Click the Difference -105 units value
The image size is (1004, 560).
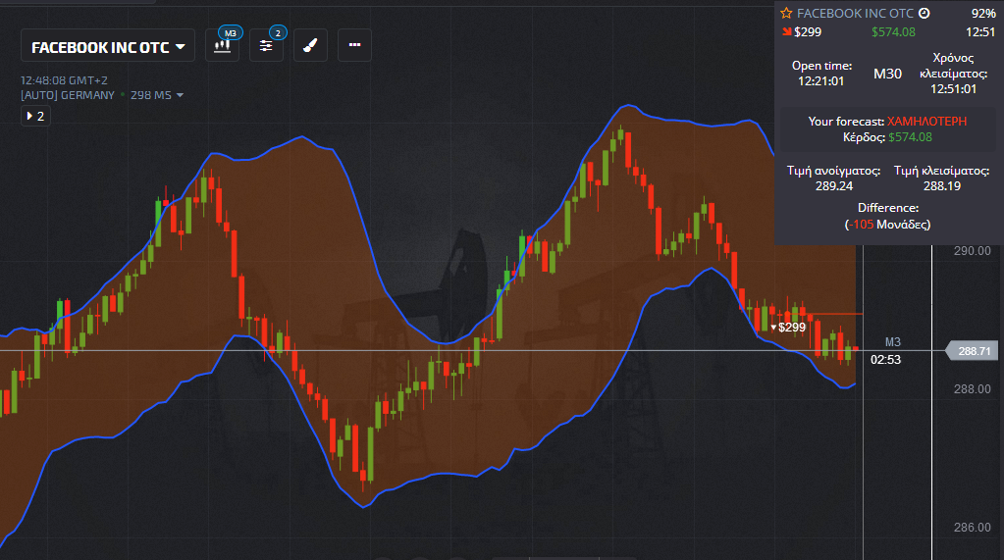tap(887, 225)
